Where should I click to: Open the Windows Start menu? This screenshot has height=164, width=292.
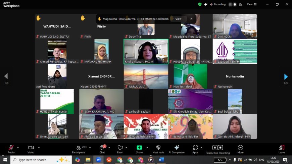tap(5, 160)
